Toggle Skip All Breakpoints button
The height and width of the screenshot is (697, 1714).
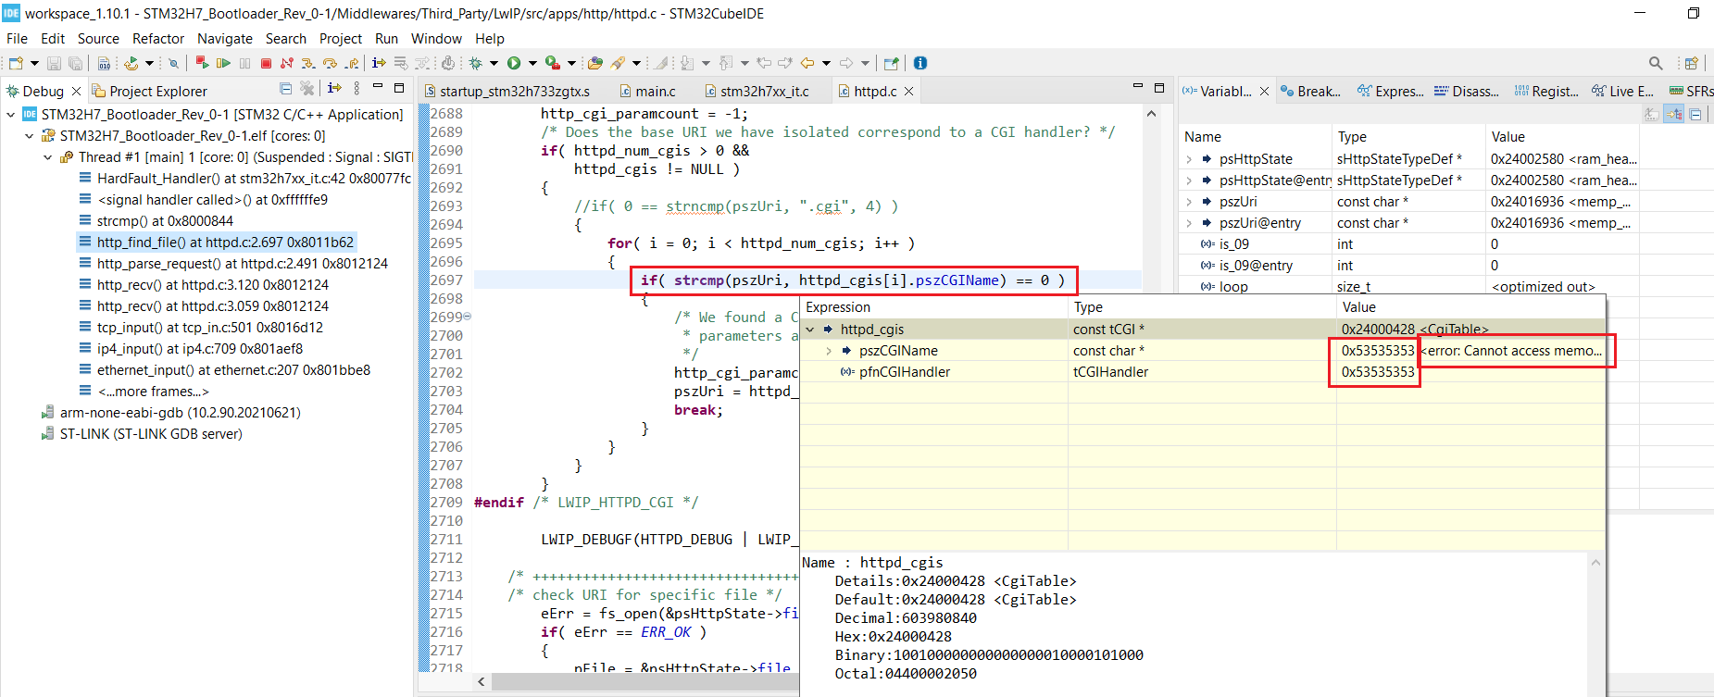[x=173, y=63]
